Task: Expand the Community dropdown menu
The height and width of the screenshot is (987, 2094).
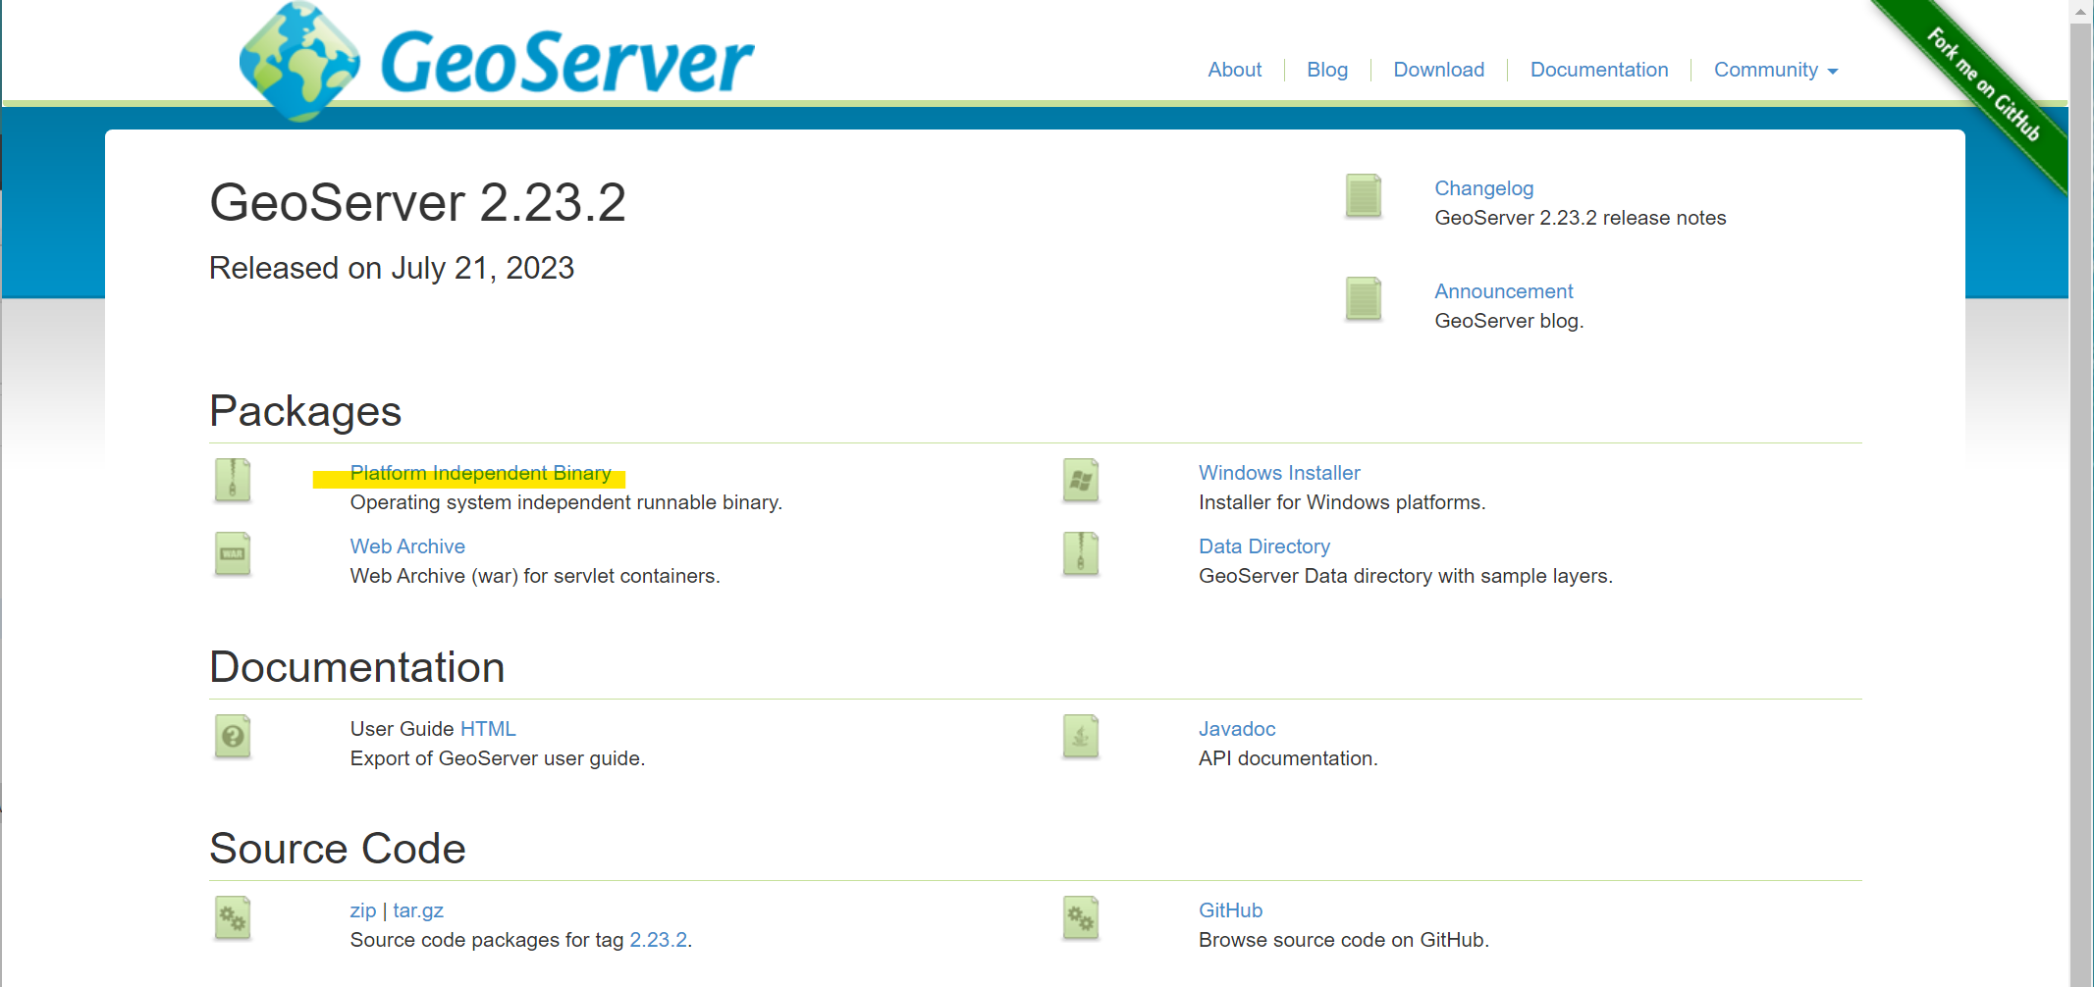Action: coord(1776,70)
